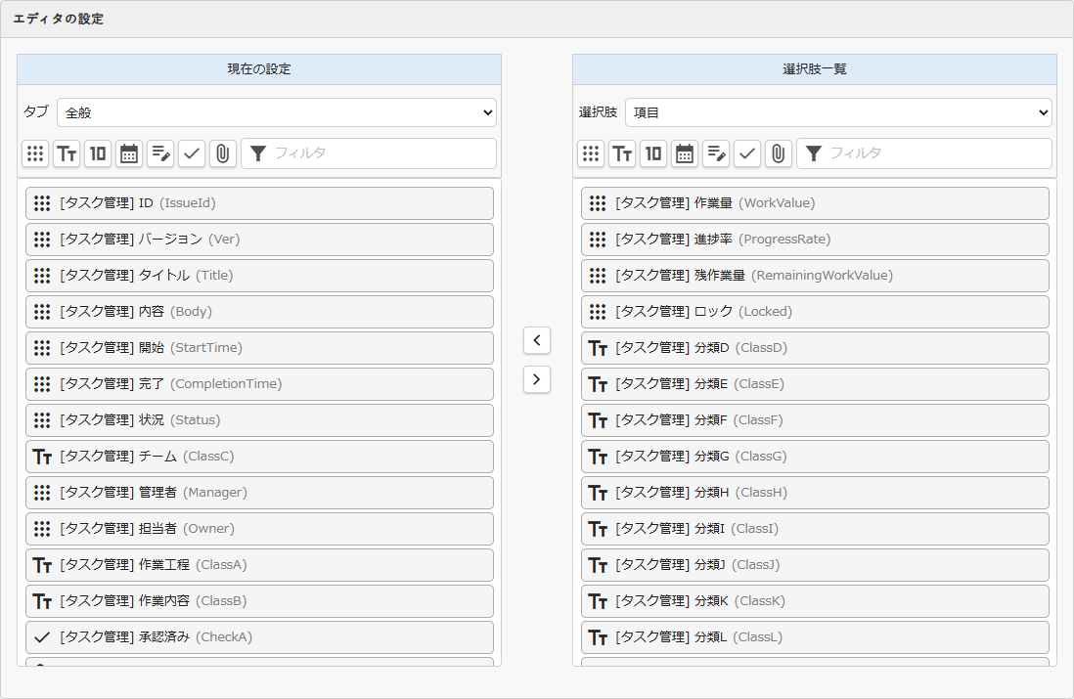
Task: Select the 開始 (StartTime) item
Action: [x=259, y=348]
